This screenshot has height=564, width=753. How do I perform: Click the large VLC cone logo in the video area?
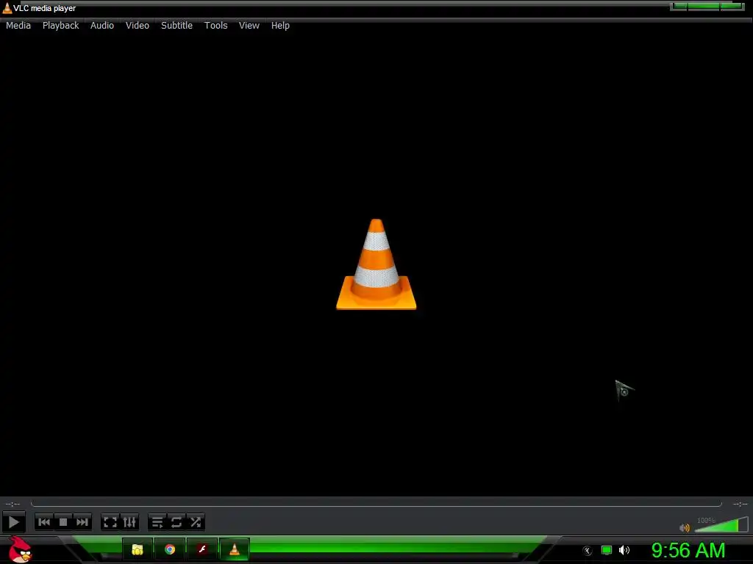pyautogui.click(x=376, y=264)
